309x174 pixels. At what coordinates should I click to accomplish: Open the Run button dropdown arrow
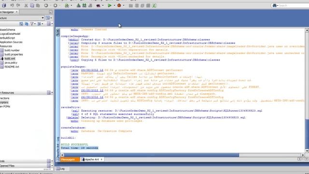[114, 5]
